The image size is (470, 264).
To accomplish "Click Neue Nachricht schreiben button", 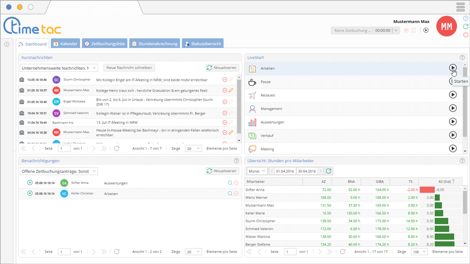I will (129, 68).
